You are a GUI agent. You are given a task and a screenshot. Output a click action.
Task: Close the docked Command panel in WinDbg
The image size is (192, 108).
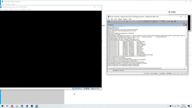click(x=186, y=25)
